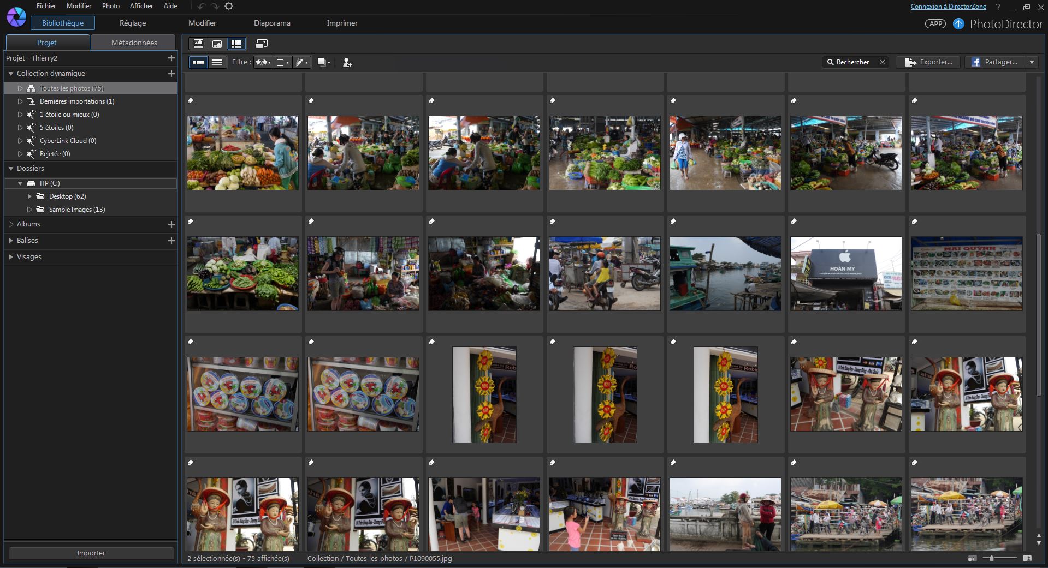Click the Importer button
Viewport: 1048px width, 568px height.
click(91, 553)
